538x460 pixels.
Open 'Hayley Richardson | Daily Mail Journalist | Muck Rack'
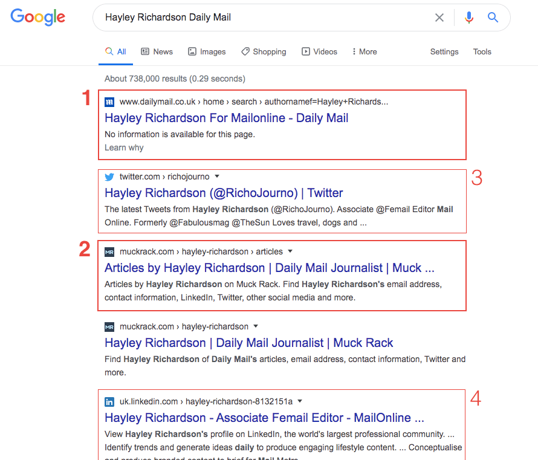(x=249, y=343)
